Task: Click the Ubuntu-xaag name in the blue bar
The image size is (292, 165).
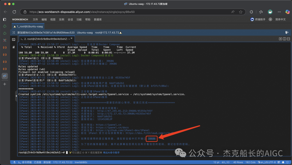Action: tap(85, 32)
